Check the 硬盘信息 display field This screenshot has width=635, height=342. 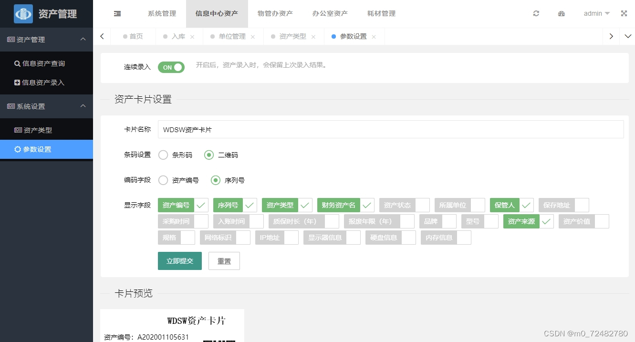point(391,238)
